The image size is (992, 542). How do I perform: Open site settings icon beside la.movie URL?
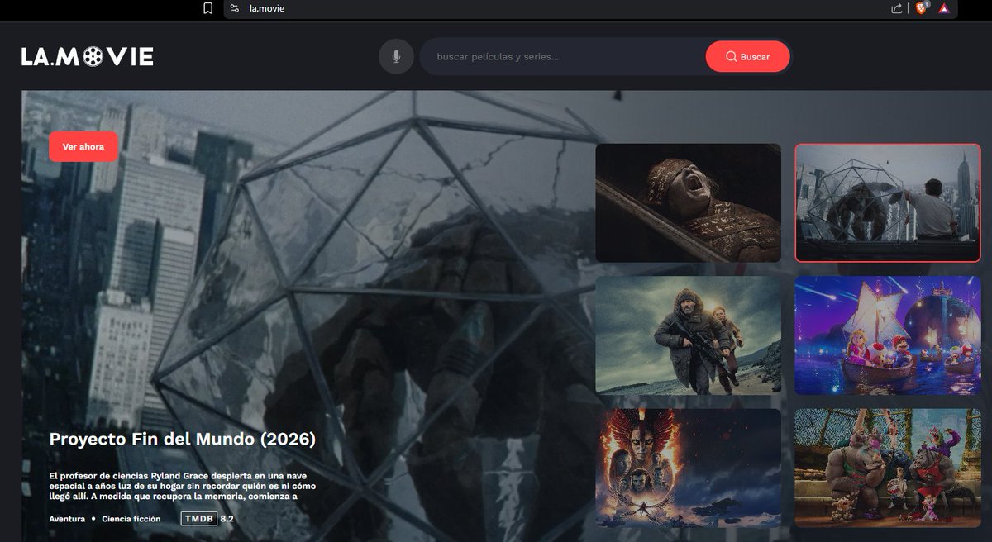[235, 8]
